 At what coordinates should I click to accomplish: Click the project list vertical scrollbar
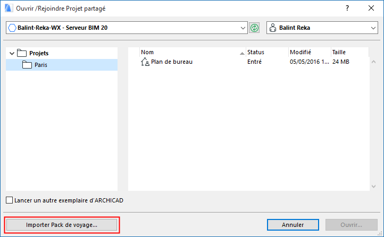pyautogui.click(x=373, y=117)
